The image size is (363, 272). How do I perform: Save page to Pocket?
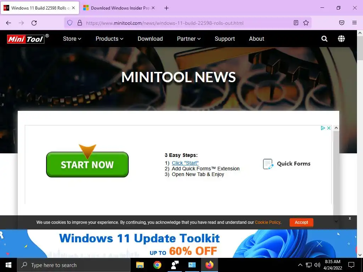click(x=342, y=23)
